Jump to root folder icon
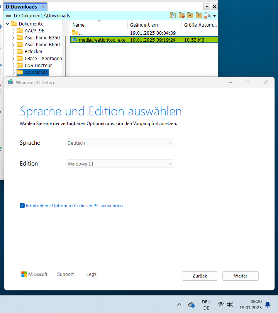 (x=199, y=15)
